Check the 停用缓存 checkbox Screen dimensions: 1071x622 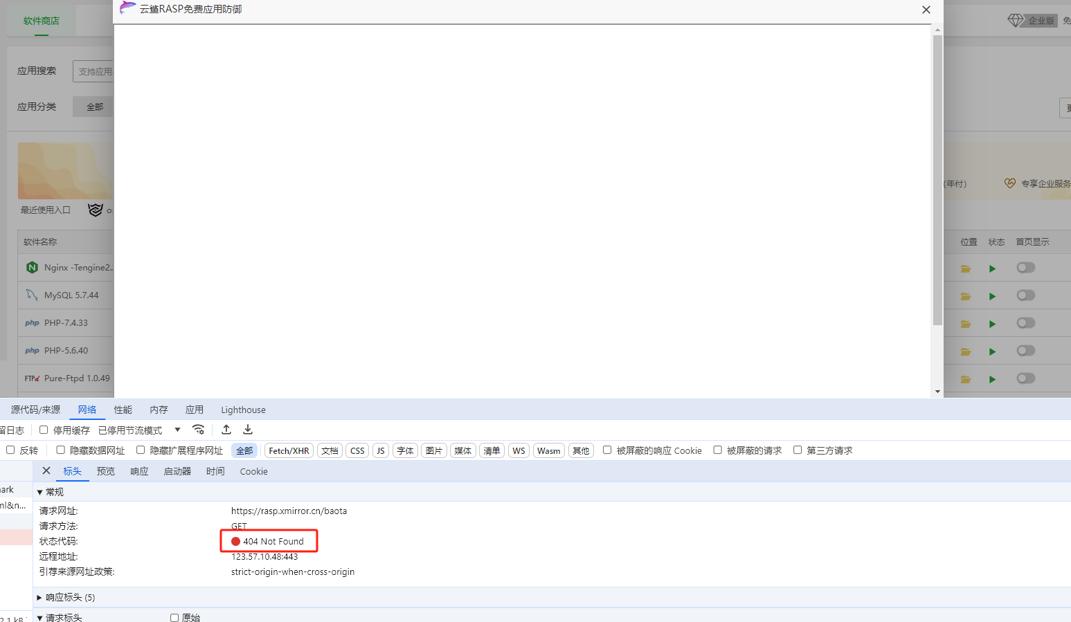pos(44,430)
